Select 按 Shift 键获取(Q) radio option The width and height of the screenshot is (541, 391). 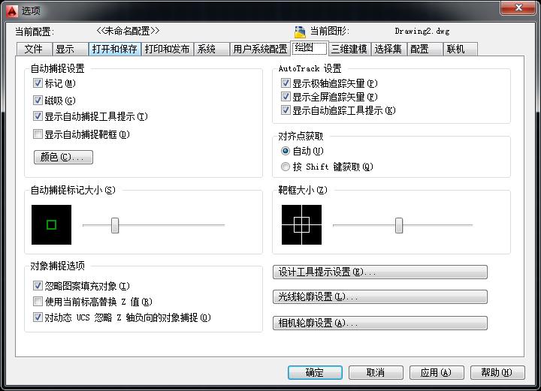(286, 167)
